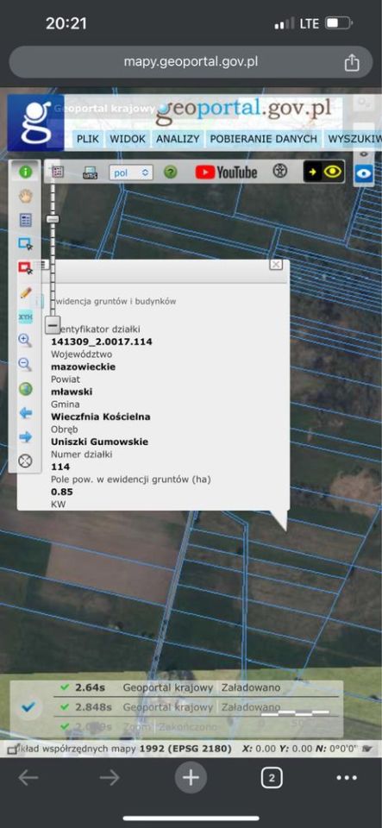Click the mławski county value
This screenshot has height=828, width=382.
(72, 392)
